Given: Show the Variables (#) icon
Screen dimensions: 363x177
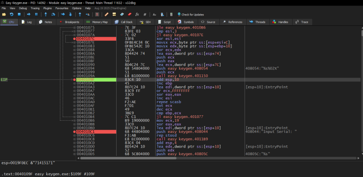Looking at the screenshot, I should 145,15.
